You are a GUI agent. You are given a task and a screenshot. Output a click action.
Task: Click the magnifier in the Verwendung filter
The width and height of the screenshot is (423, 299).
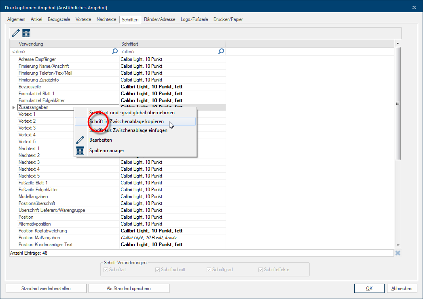pos(115,51)
